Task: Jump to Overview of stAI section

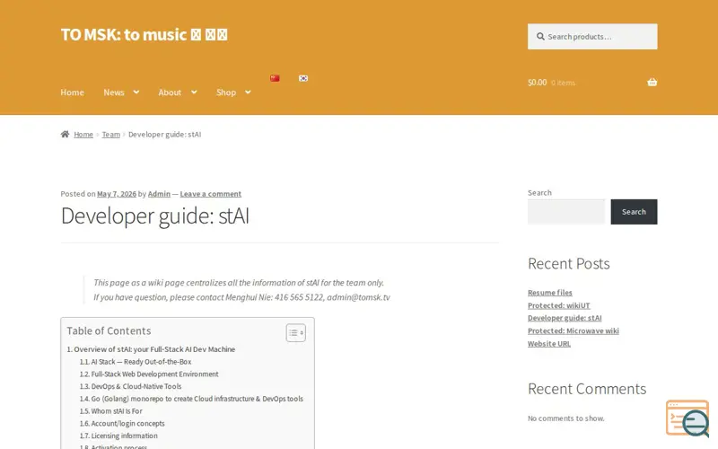Action: 151,349
